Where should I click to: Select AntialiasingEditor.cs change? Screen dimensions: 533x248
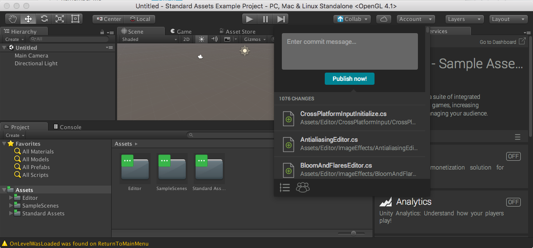point(350,144)
